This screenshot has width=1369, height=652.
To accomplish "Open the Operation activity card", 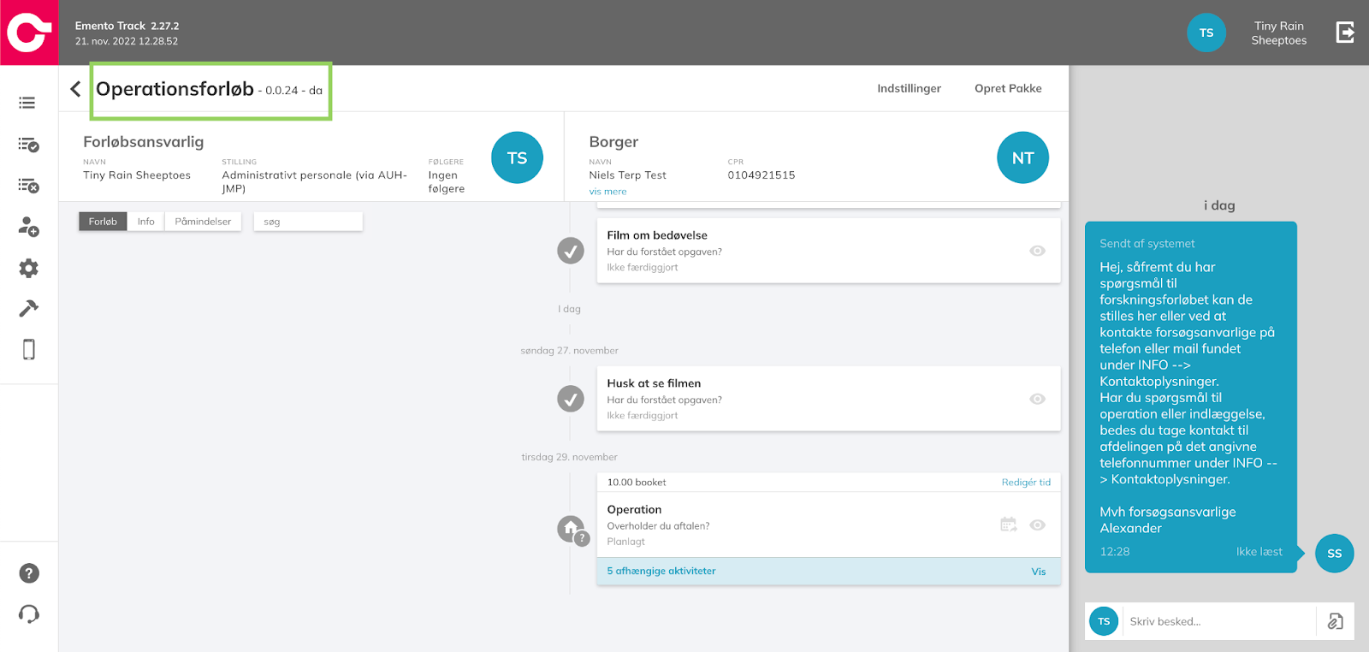I will tap(828, 525).
